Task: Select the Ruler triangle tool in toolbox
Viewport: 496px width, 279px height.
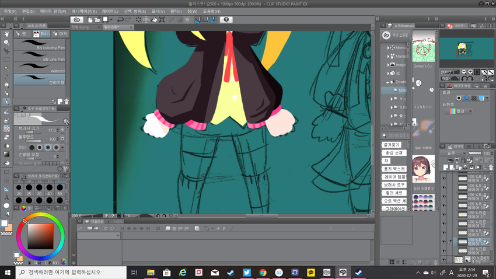Action: tap(6, 189)
